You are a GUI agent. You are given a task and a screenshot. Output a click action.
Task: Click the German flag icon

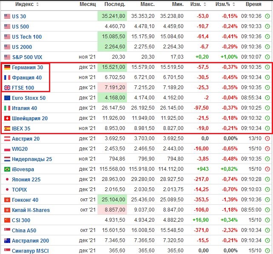(7, 67)
